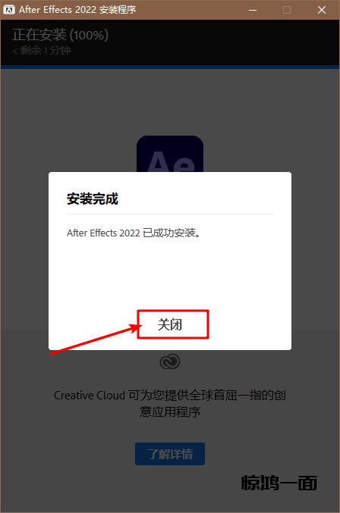Click the Creative Cloud logo icon
This screenshot has width=340, height=513.
pyautogui.click(x=170, y=362)
